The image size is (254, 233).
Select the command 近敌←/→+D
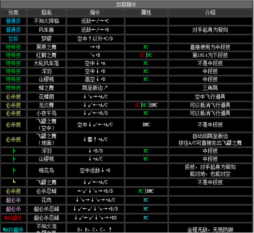point(95,30)
